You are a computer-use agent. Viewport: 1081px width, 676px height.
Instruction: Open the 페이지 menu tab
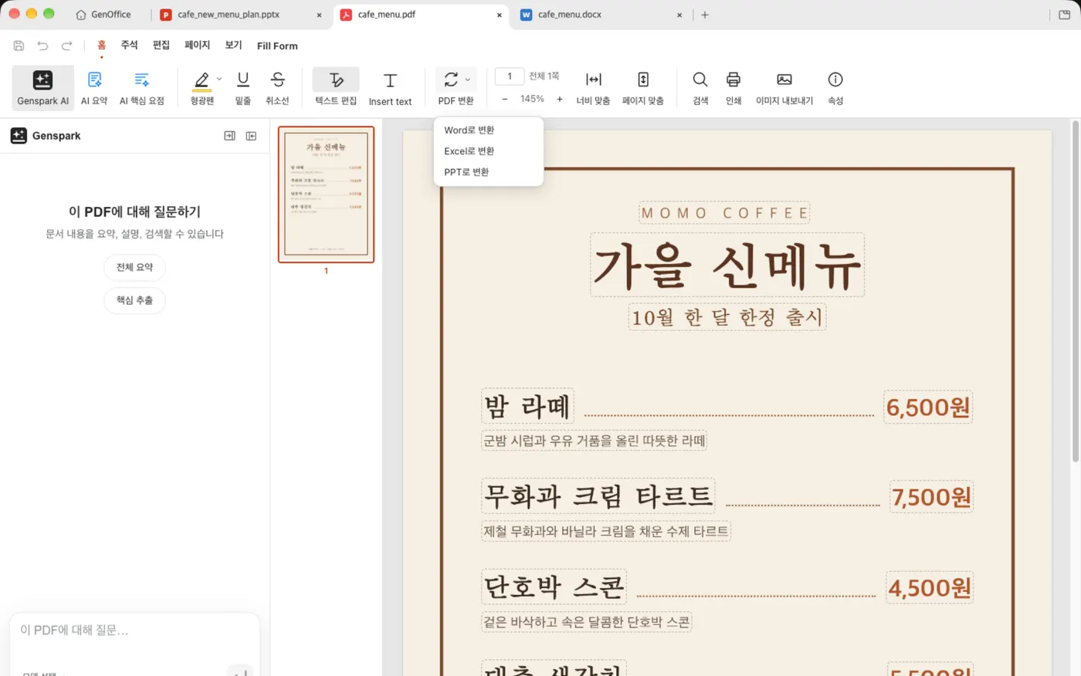[x=198, y=46]
